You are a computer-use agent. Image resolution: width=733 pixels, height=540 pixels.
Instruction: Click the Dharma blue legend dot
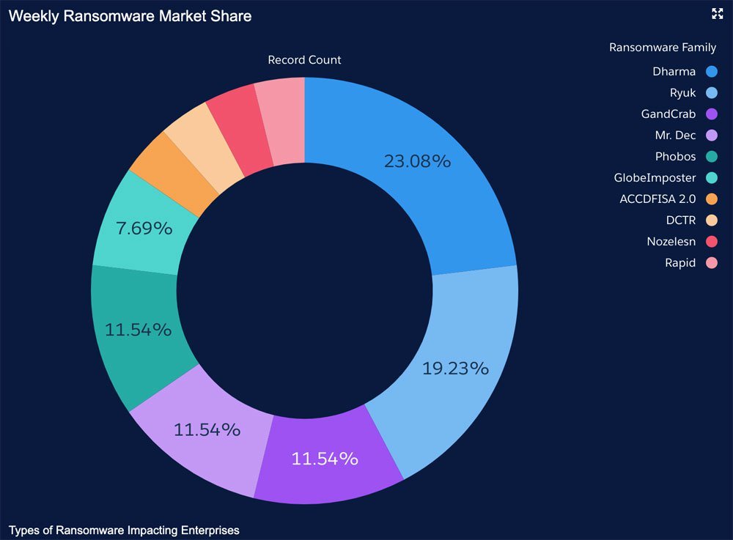point(711,72)
